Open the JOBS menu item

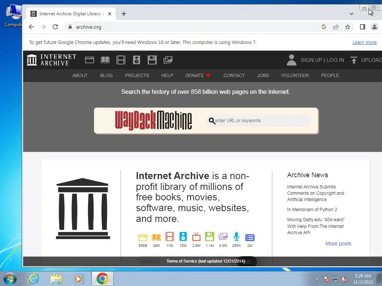click(x=263, y=75)
